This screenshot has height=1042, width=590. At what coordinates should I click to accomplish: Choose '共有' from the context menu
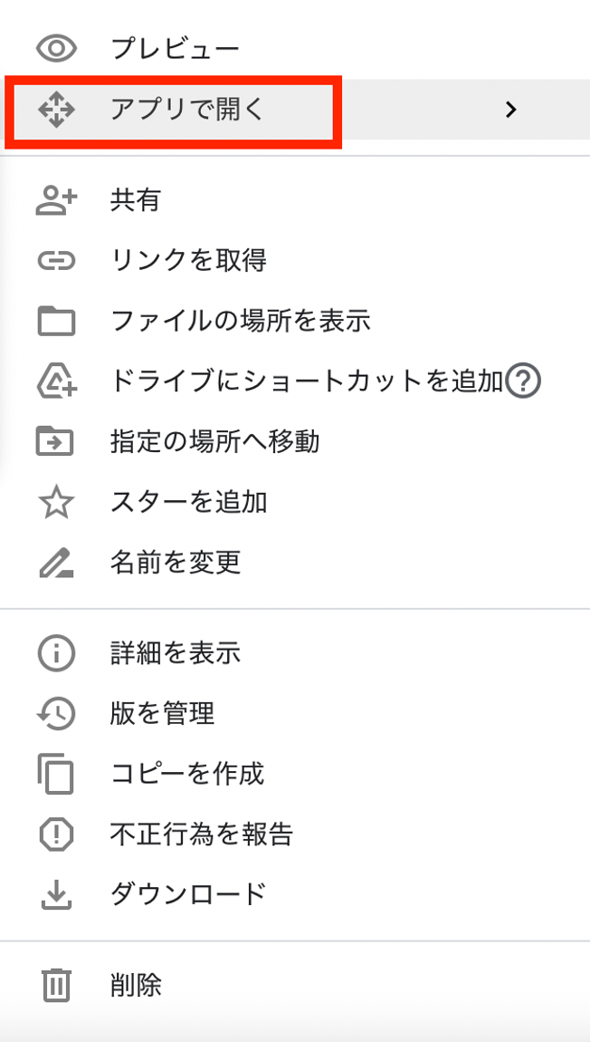136,200
